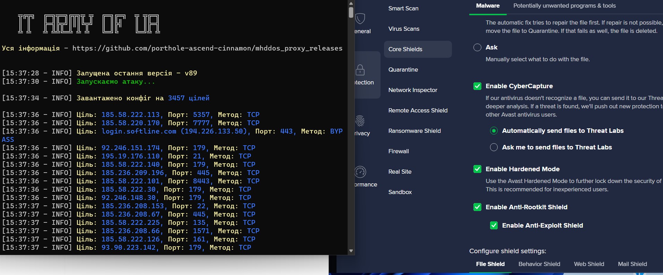Click IP 195.19.176.110 in terminal

(x=131, y=156)
